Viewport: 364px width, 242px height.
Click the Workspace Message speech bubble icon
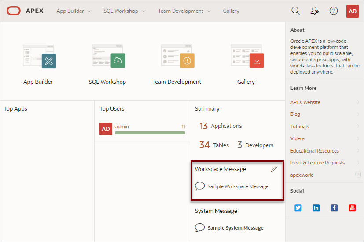tap(200, 186)
